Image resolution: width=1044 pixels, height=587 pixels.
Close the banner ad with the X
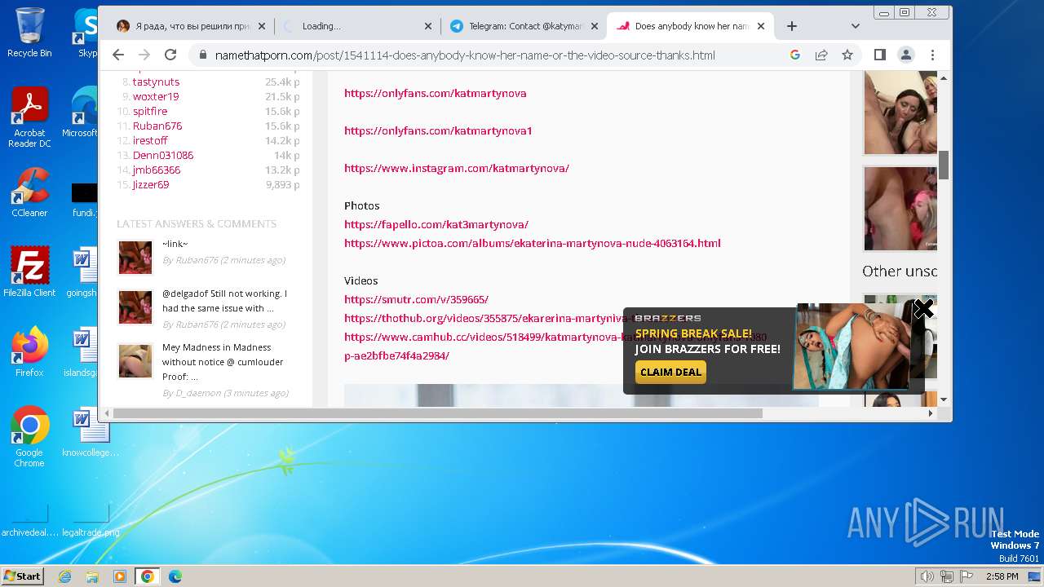923,309
